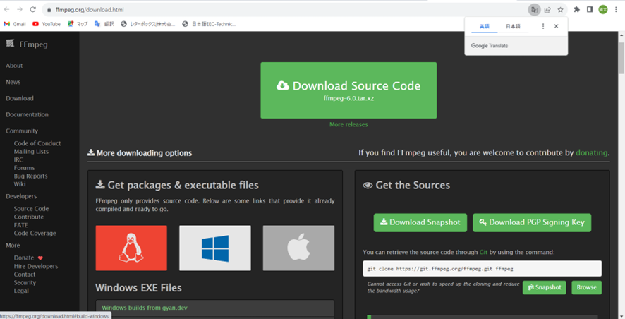Screen dimensions: 625x319
Task: Open Download in the sidebar
Action: point(20,98)
